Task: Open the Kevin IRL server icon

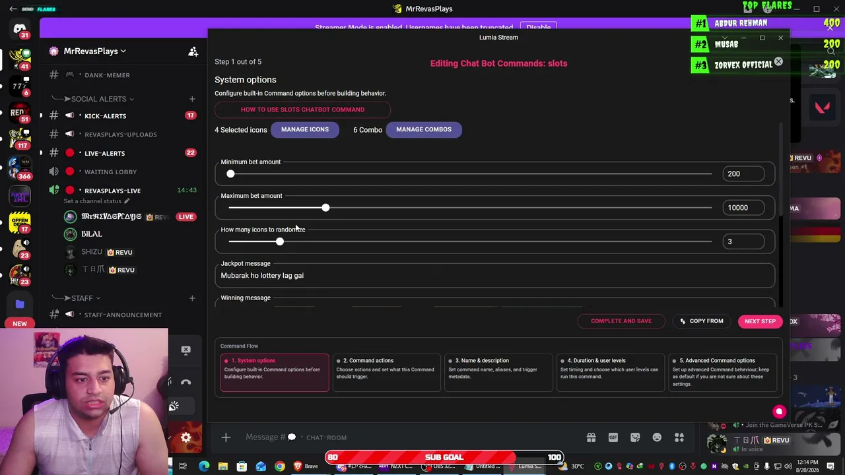Action: tap(20, 197)
